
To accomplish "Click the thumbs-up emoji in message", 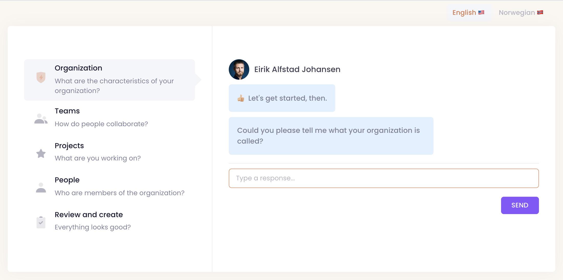I will 241,98.
